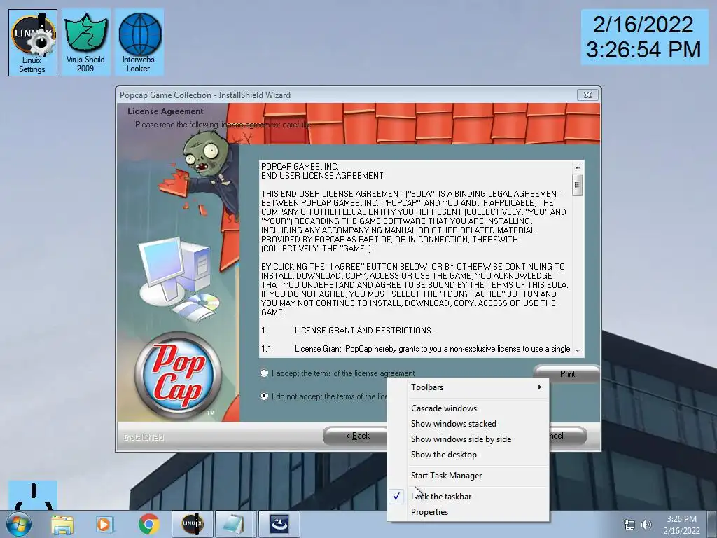Open the media player taskbar icon
Viewport: 717px width, 538px height.
point(105,524)
